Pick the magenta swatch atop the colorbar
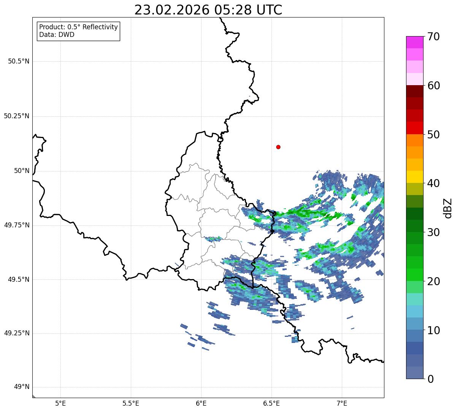The width and height of the screenshot is (457, 411). click(x=414, y=42)
